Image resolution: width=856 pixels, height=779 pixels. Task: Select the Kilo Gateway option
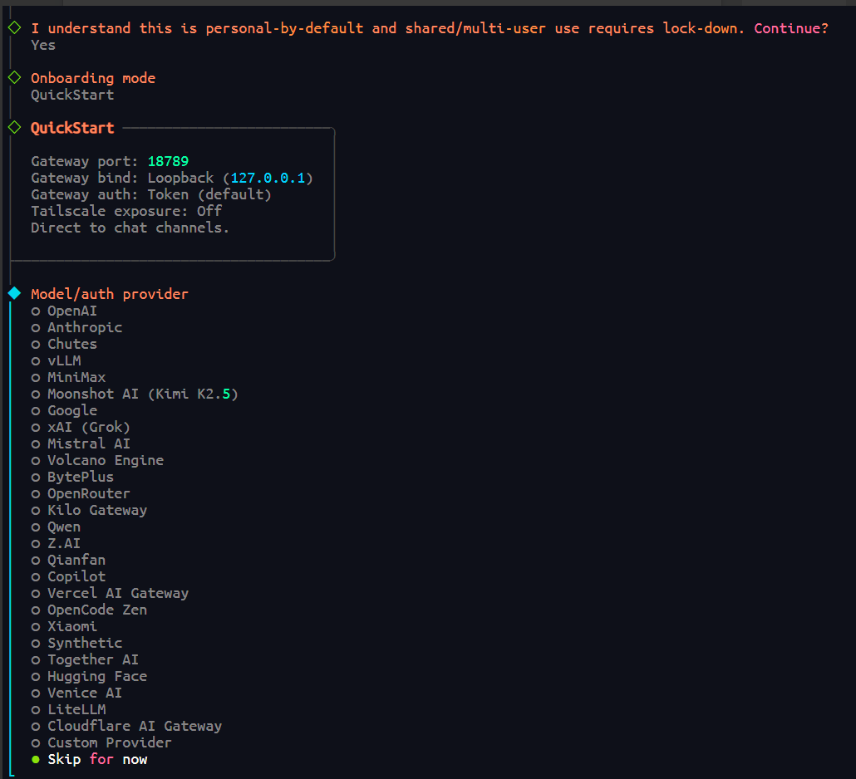click(89, 510)
